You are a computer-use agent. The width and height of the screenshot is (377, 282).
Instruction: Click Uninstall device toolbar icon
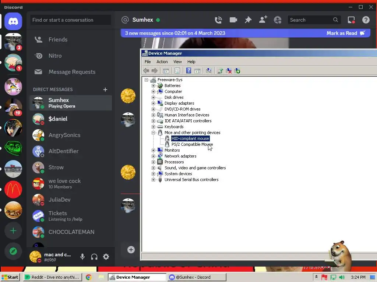pyautogui.click(x=229, y=71)
